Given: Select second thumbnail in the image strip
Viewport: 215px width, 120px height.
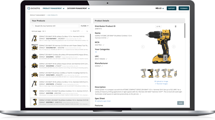Looking at the screenshot, I should pyautogui.click(x=150, y=73).
